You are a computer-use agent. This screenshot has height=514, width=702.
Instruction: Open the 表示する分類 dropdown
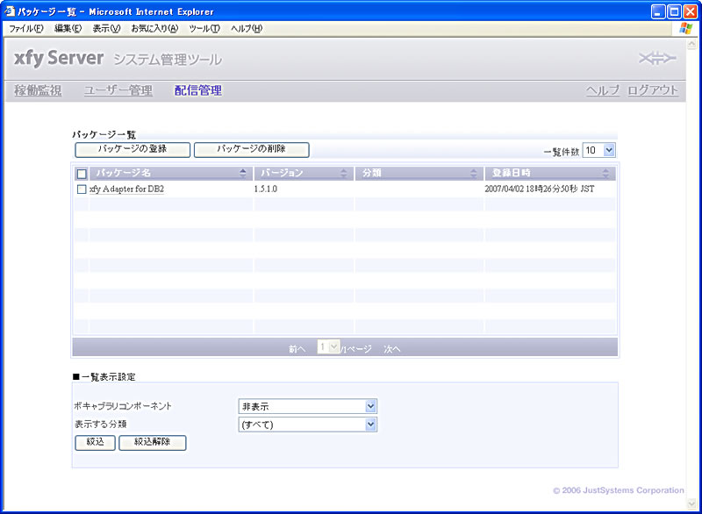(370, 425)
